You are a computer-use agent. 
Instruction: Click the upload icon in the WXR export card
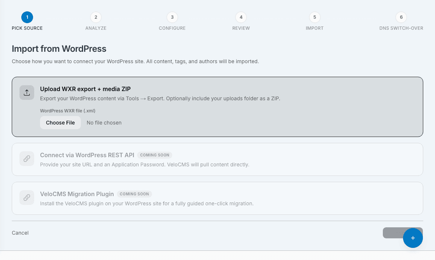pos(27,93)
